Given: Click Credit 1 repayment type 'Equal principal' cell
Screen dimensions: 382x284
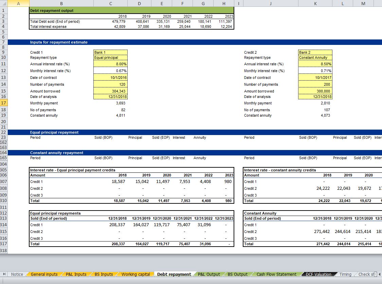Looking at the screenshot, I should coord(110,57).
